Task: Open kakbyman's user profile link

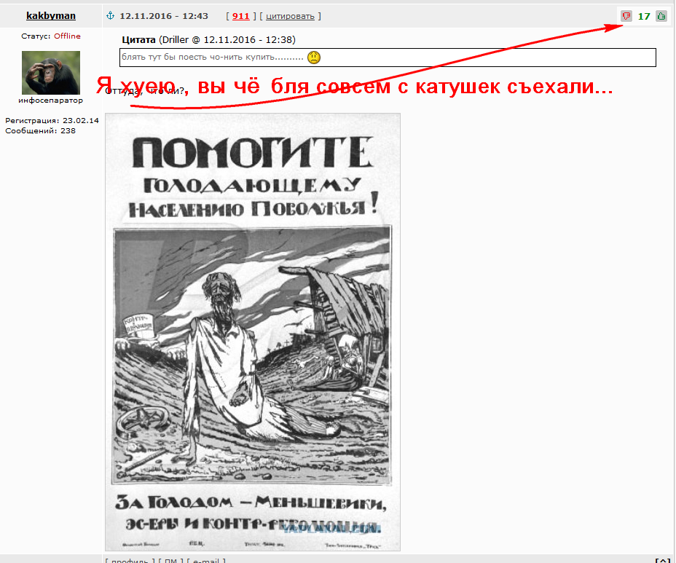Action: pyautogui.click(x=51, y=16)
